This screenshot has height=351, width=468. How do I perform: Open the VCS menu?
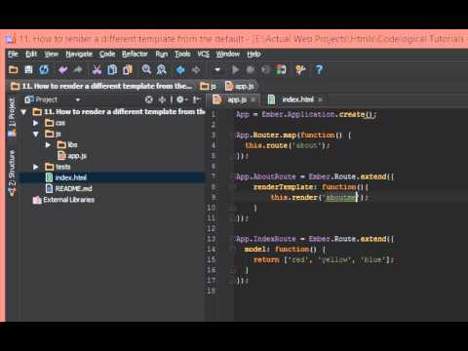point(204,54)
